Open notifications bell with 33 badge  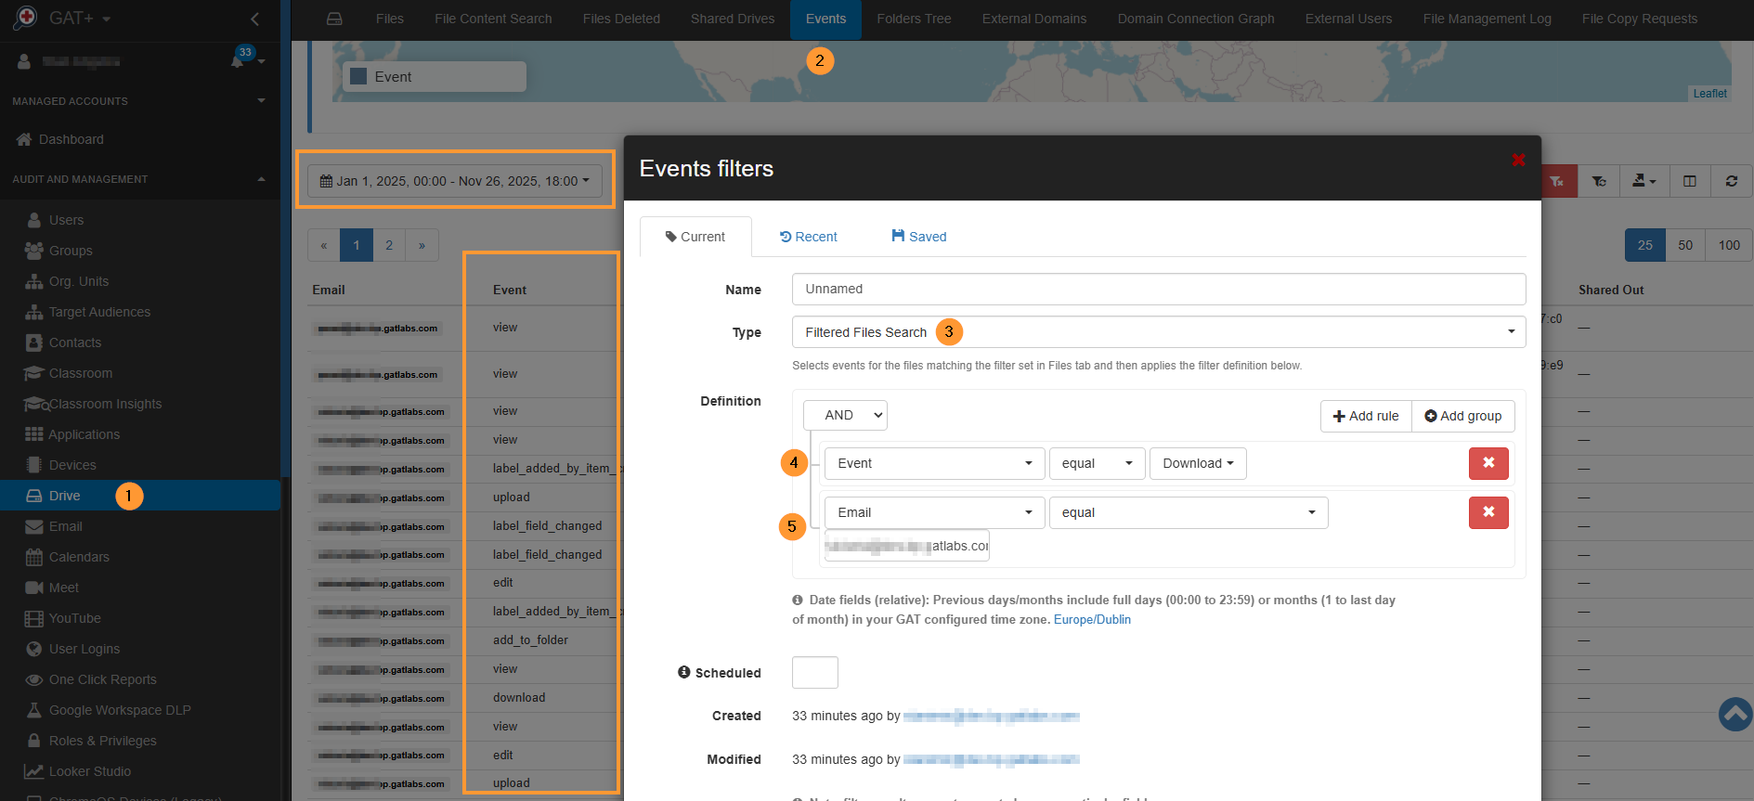[239, 61]
